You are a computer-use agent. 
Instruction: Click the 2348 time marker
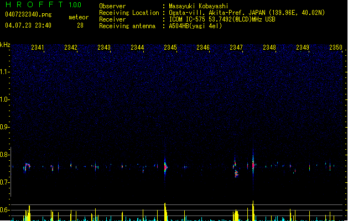pyautogui.click(x=269, y=48)
